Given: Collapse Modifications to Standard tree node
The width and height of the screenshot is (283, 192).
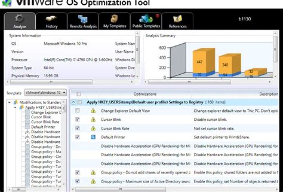Looking at the screenshot, I should tap(9, 102).
